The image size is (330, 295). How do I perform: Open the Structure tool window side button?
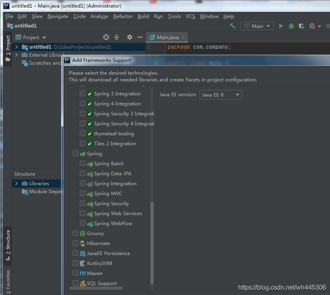[8, 245]
